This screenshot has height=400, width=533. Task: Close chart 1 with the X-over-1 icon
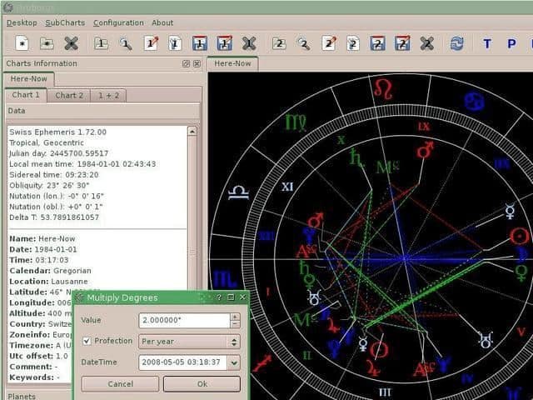click(249, 43)
